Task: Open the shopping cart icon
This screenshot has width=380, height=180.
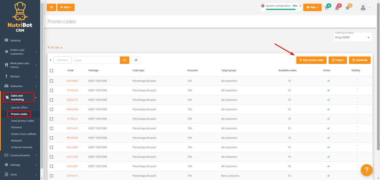Action: [x=327, y=8]
